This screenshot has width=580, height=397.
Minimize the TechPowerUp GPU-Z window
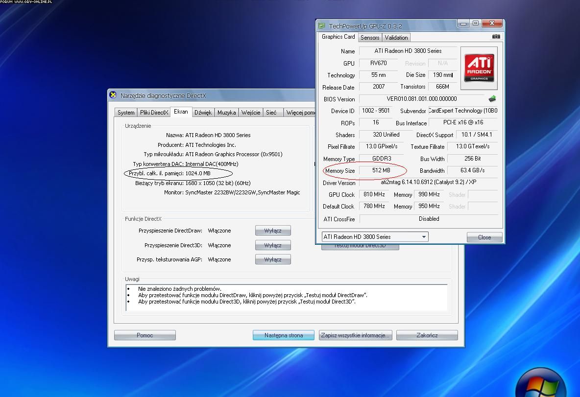463,23
